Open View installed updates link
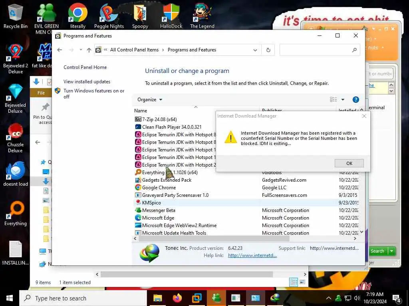 point(87,81)
